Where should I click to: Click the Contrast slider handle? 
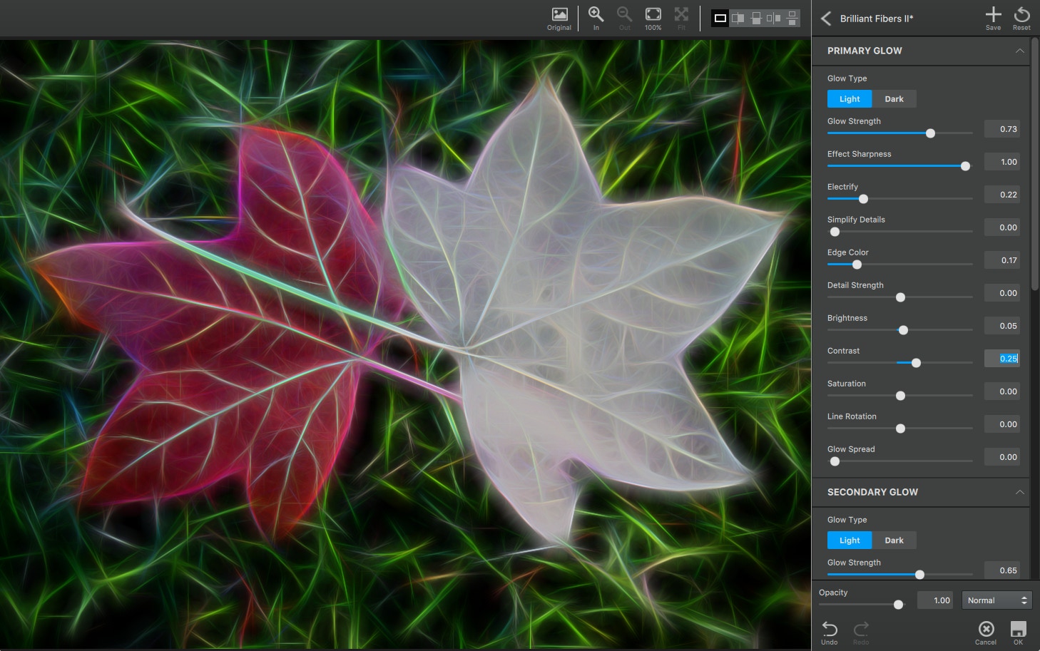point(916,363)
